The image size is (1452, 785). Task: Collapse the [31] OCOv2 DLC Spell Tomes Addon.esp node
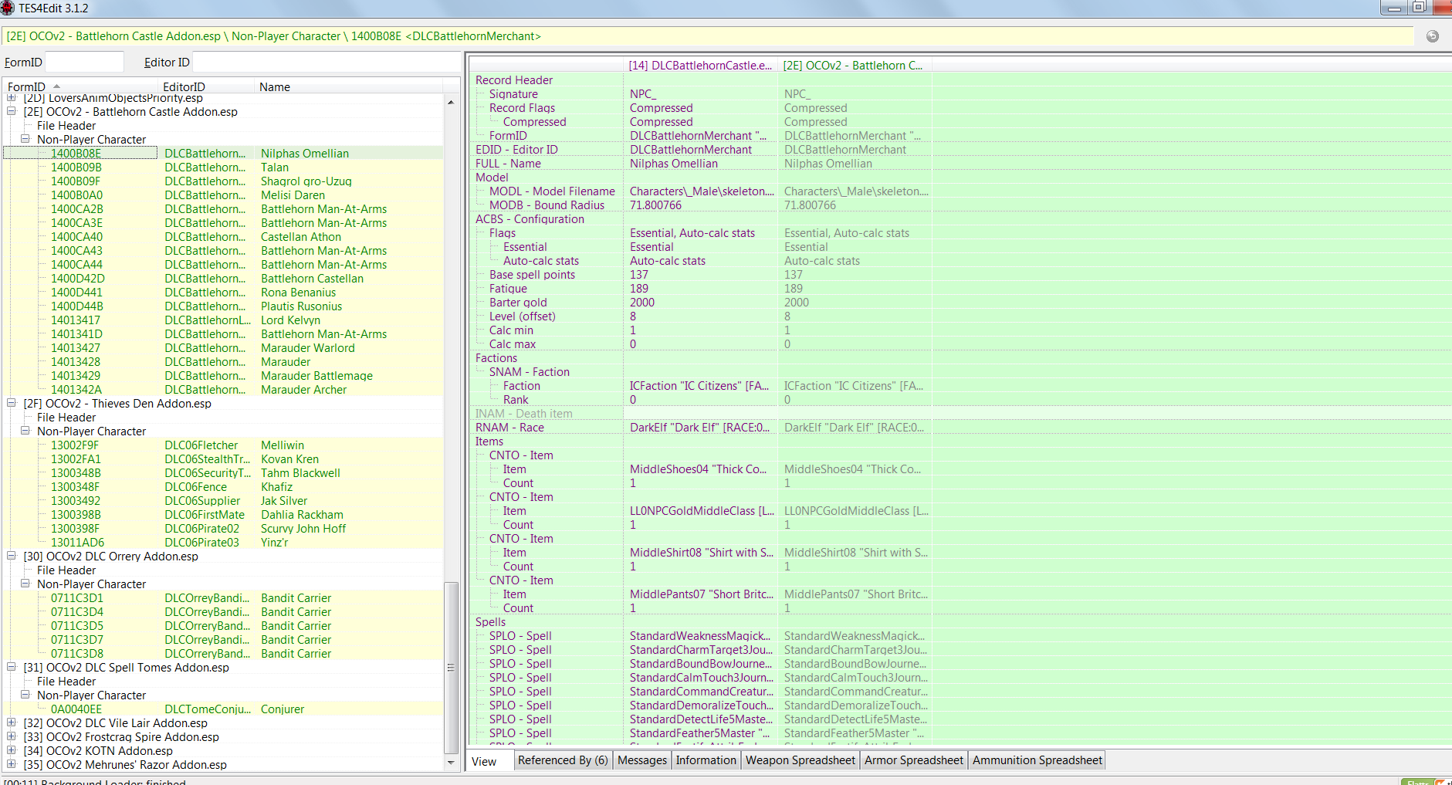click(12, 667)
